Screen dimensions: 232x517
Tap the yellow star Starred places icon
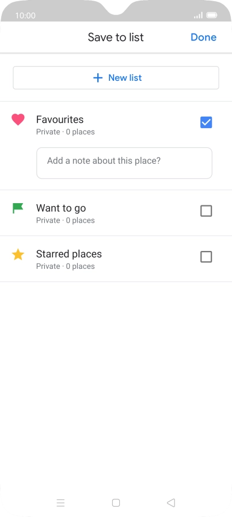[x=18, y=254]
